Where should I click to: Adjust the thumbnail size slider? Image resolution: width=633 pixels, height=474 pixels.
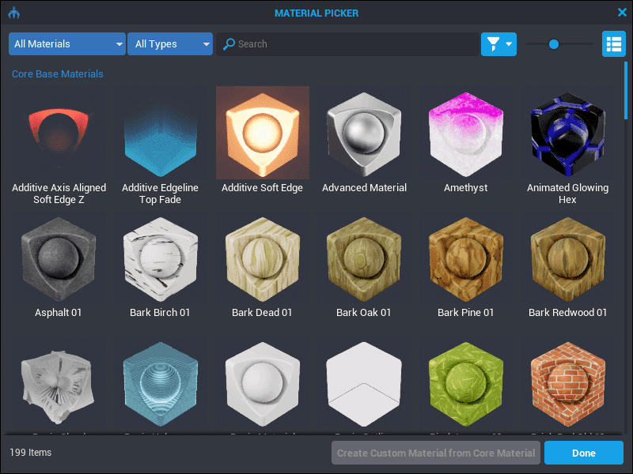pyautogui.click(x=554, y=44)
